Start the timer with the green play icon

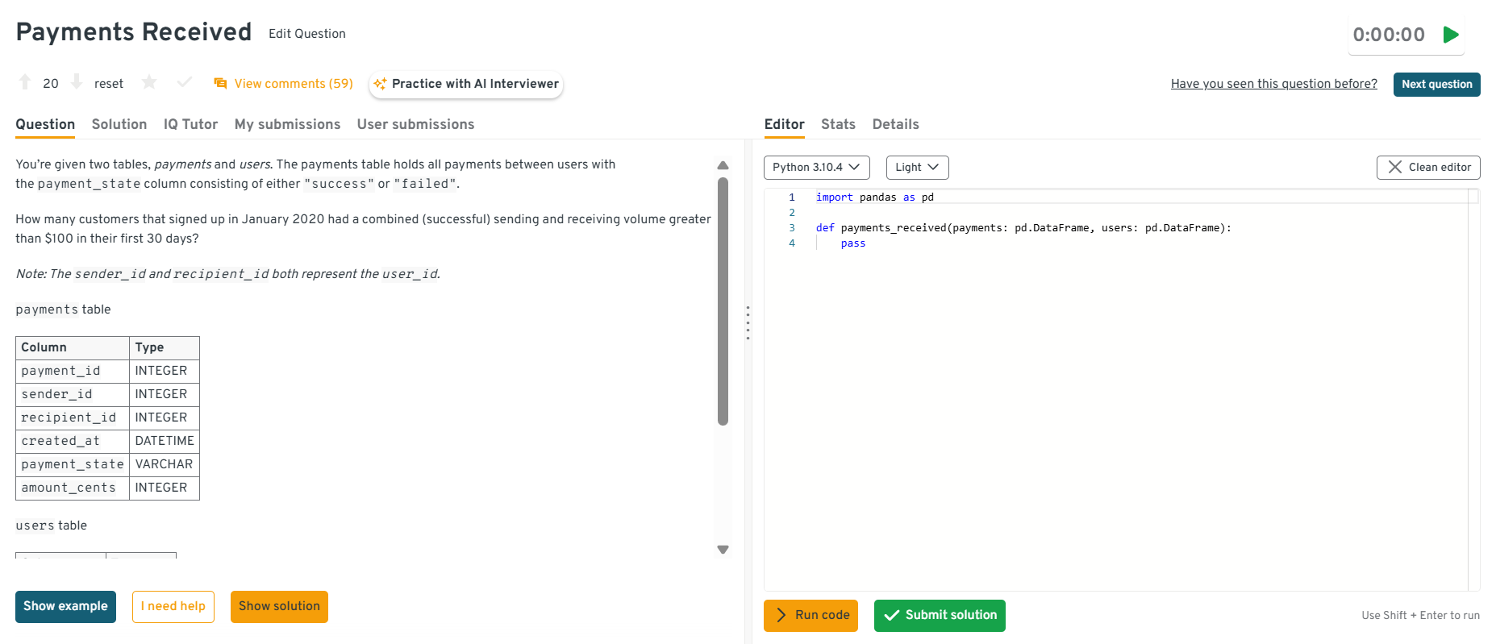(1451, 35)
